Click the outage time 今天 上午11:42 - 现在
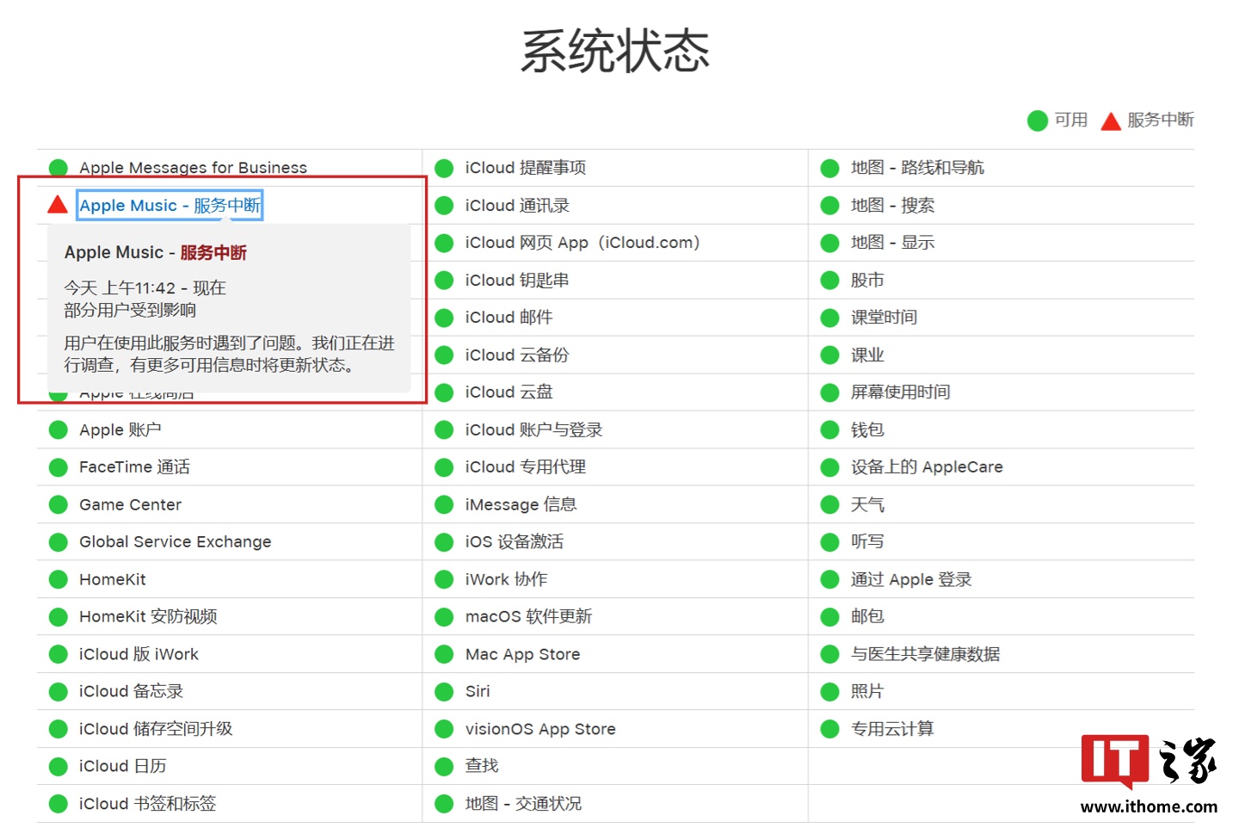 pyautogui.click(x=145, y=288)
